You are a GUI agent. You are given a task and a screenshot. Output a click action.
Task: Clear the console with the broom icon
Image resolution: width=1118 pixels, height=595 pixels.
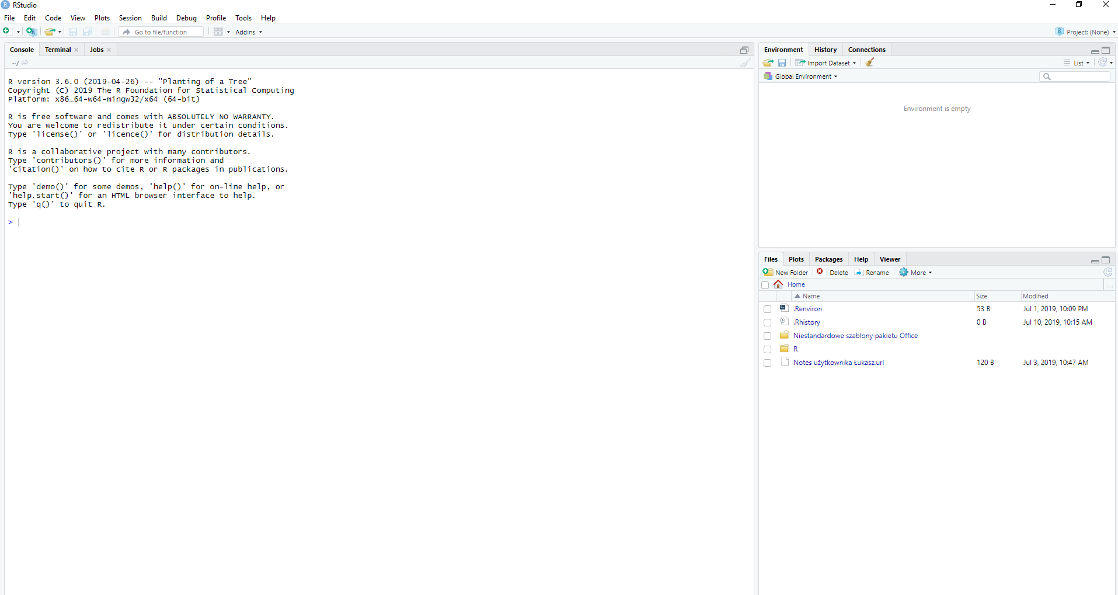click(745, 62)
